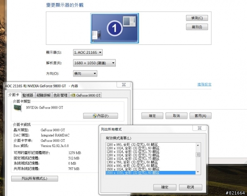
Task: Select 1280 x 960, 60 赫茲 mode
Action: pos(151,145)
